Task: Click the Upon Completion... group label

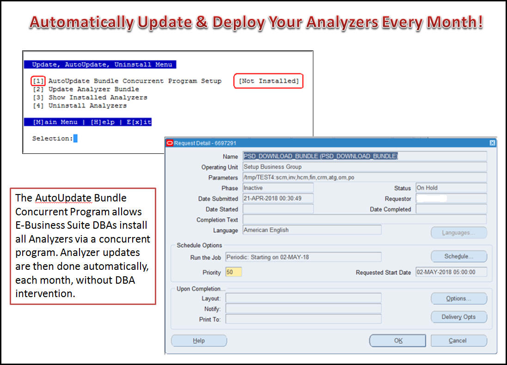Action: pos(201,289)
